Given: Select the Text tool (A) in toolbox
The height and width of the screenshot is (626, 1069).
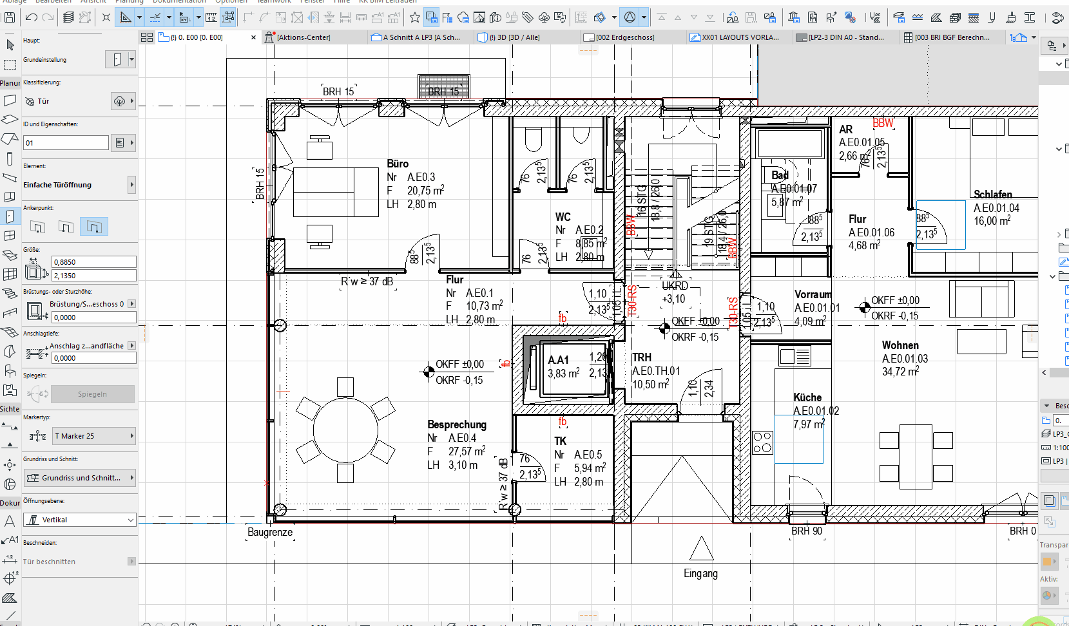Looking at the screenshot, I should coord(10,521).
